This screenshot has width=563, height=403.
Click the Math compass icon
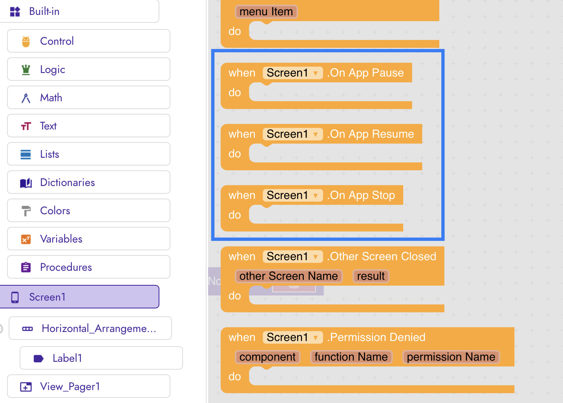coord(26,98)
